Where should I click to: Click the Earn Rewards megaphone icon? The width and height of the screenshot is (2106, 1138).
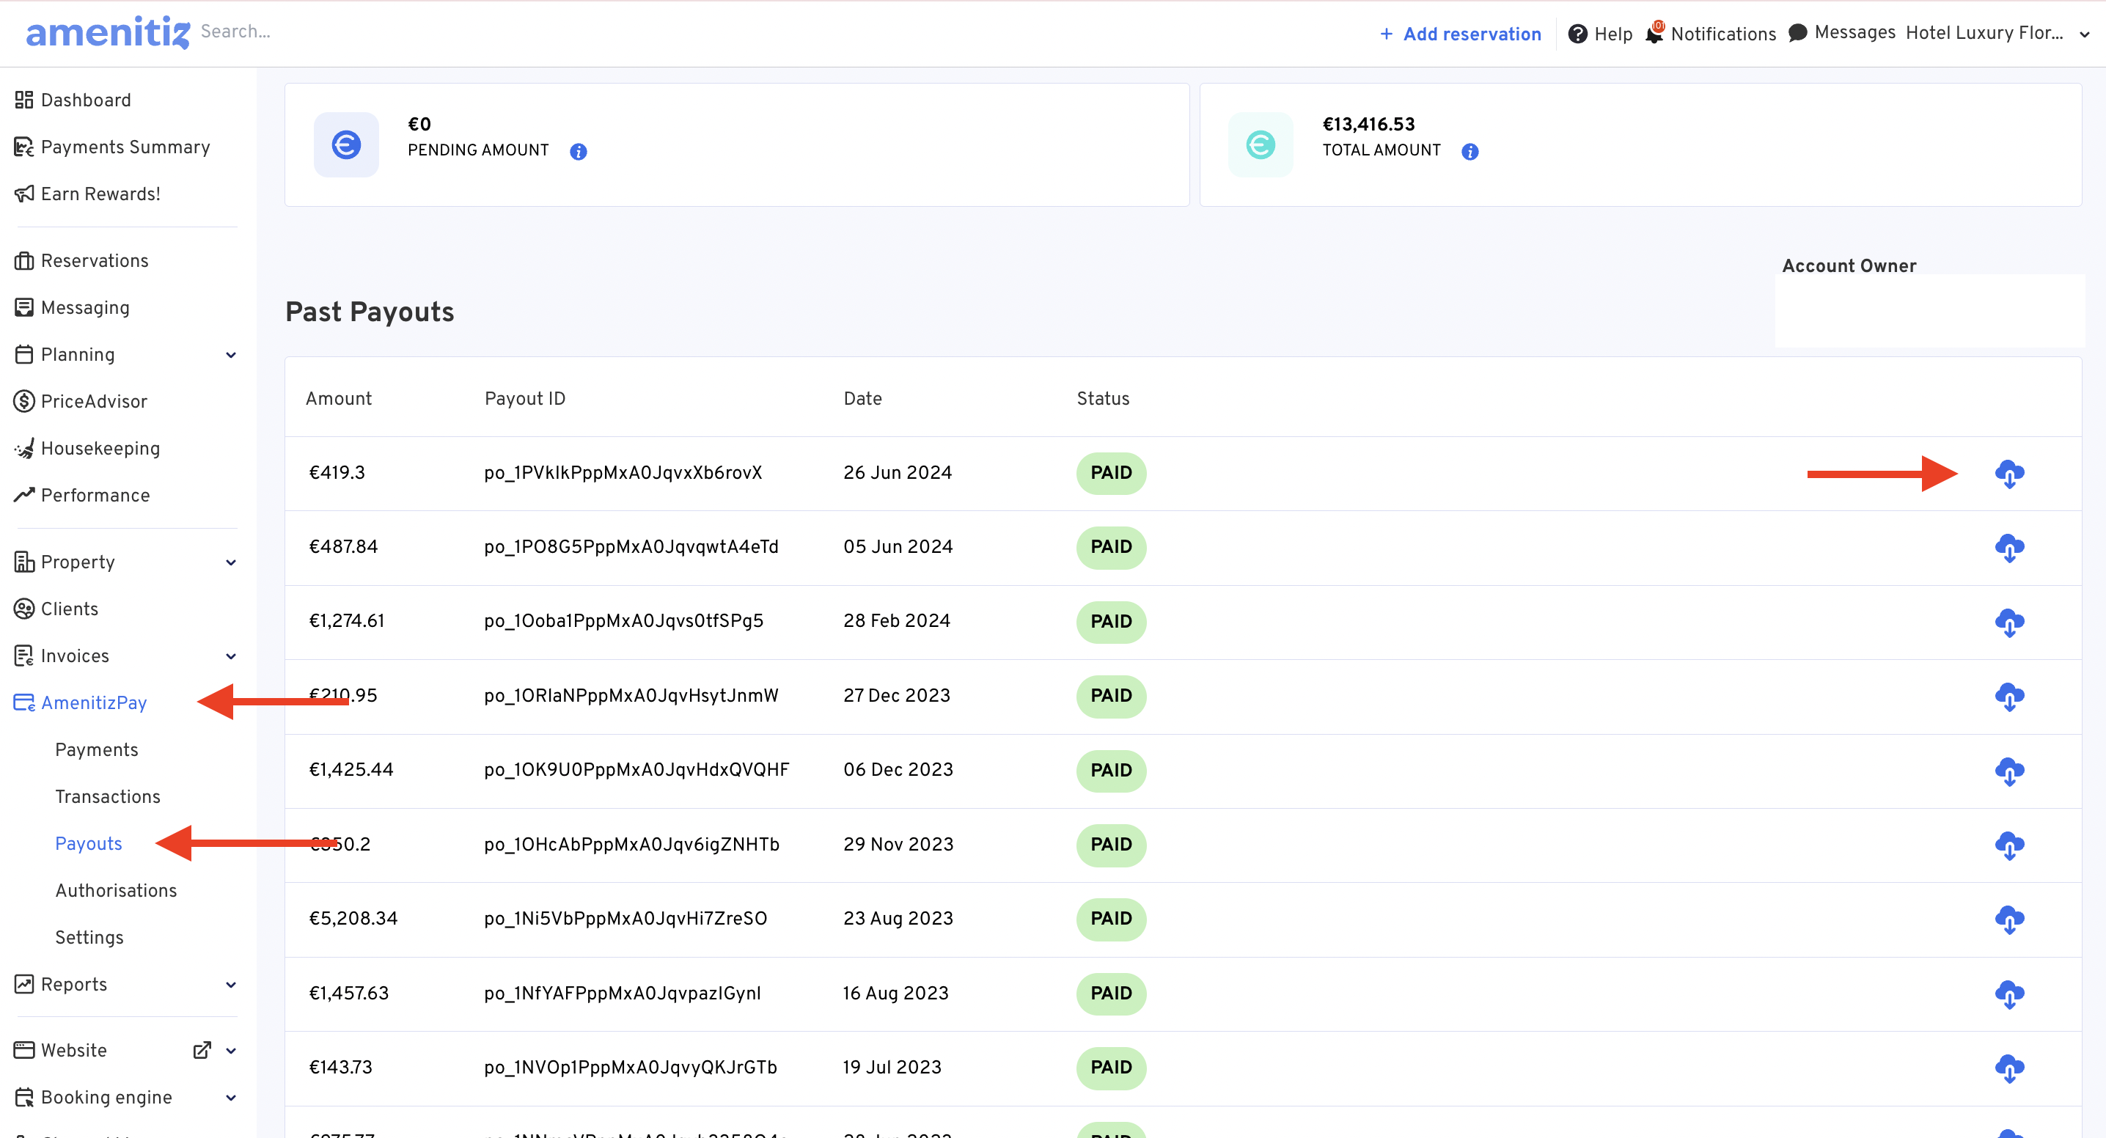(x=23, y=194)
